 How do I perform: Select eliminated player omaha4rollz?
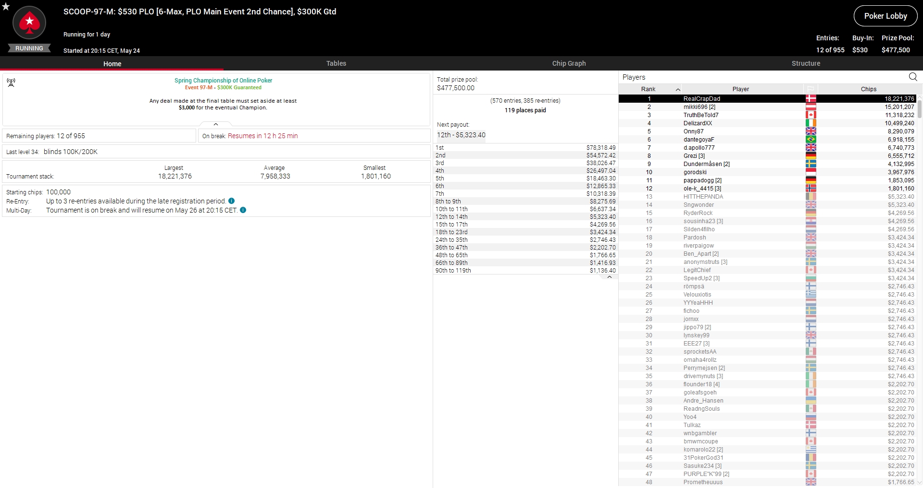[x=767, y=360]
